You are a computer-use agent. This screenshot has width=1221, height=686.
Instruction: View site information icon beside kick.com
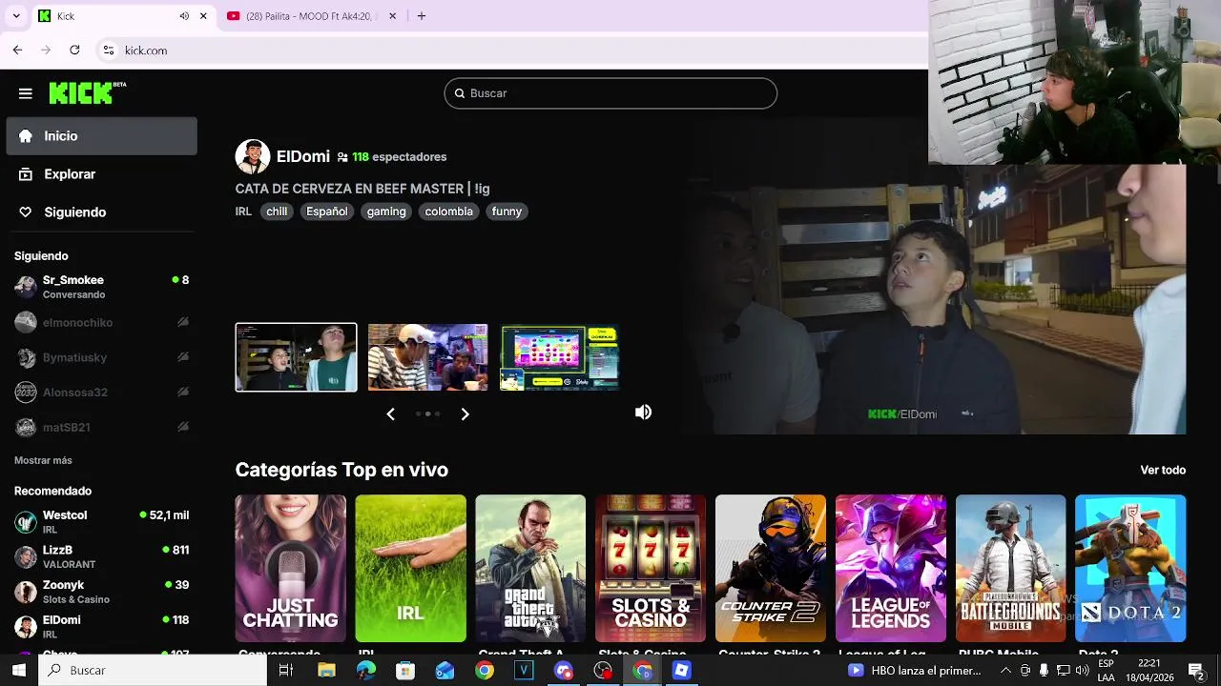coord(109,50)
